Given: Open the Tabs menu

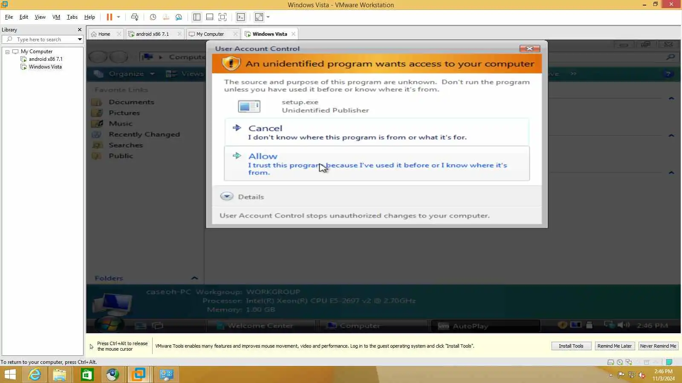Looking at the screenshot, I should (x=72, y=17).
